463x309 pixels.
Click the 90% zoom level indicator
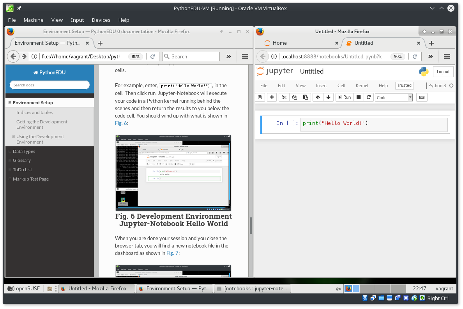tap(398, 56)
